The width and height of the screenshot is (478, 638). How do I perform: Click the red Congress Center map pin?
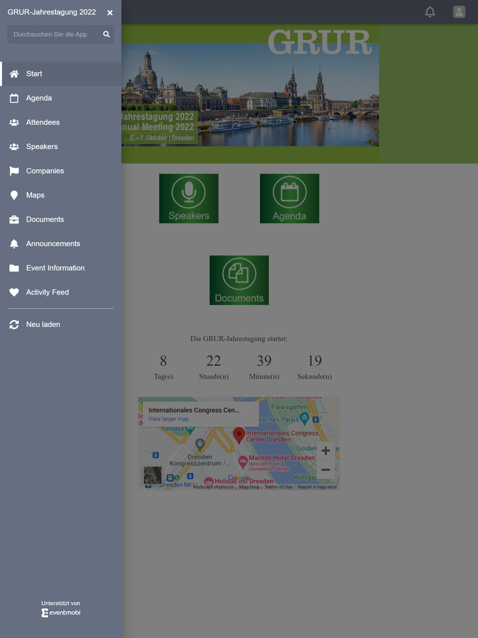(239, 435)
